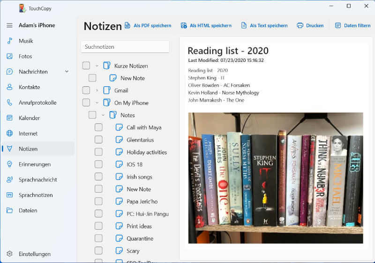This screenshot has width=375, height=263.
Task: Click the Internet globe icon
Action: point(9,133)
